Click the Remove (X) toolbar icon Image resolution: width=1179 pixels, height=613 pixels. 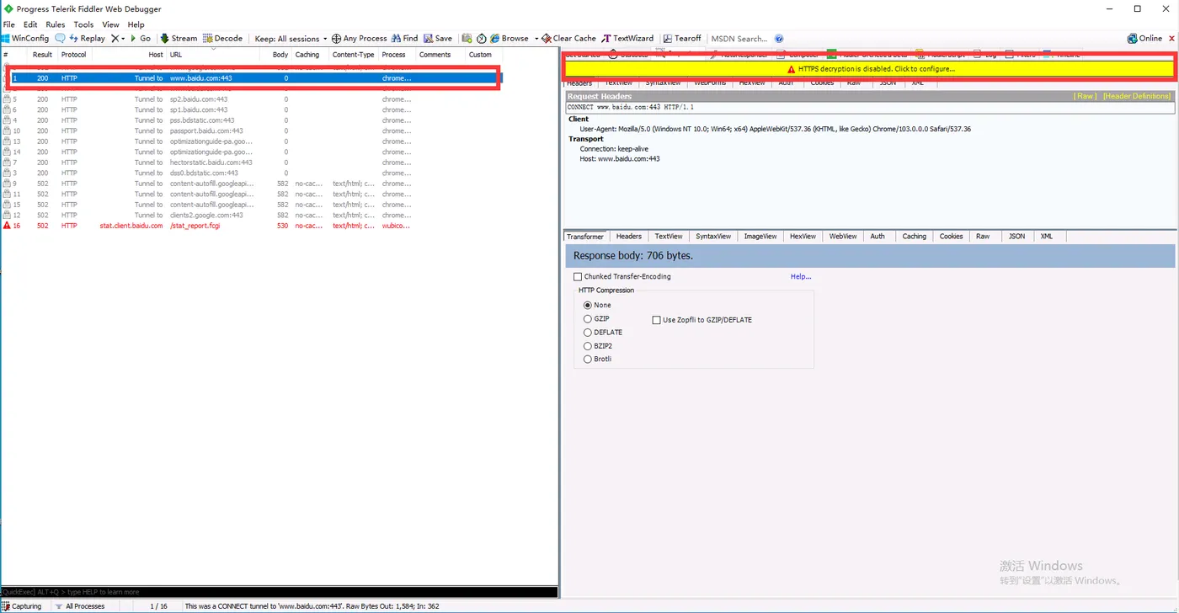point(115,39)
